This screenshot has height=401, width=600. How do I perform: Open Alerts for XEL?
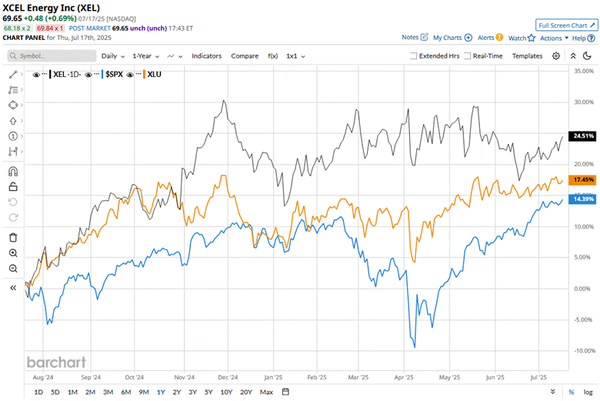490,38
